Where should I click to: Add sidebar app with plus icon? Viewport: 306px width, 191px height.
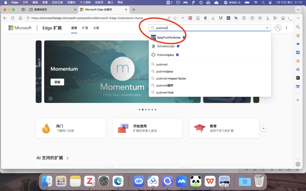pos(298,100)
